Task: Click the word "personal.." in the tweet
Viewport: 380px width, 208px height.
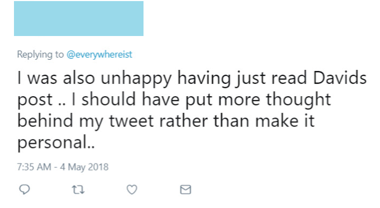Action: click(56, 143)
